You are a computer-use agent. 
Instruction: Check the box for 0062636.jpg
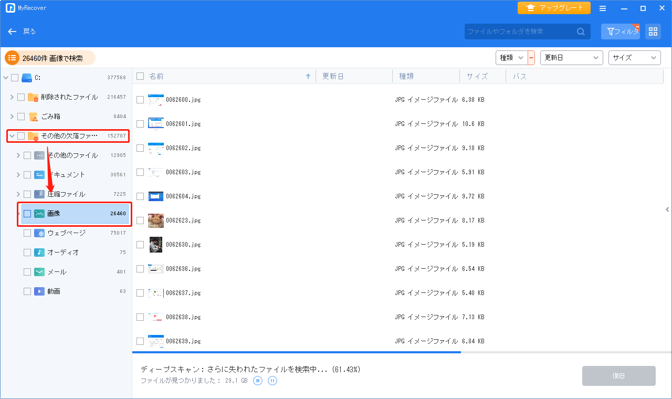[x=140, y=269]
